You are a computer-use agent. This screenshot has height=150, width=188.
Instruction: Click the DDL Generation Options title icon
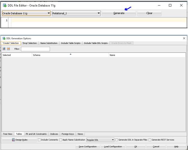pos(4,38)
